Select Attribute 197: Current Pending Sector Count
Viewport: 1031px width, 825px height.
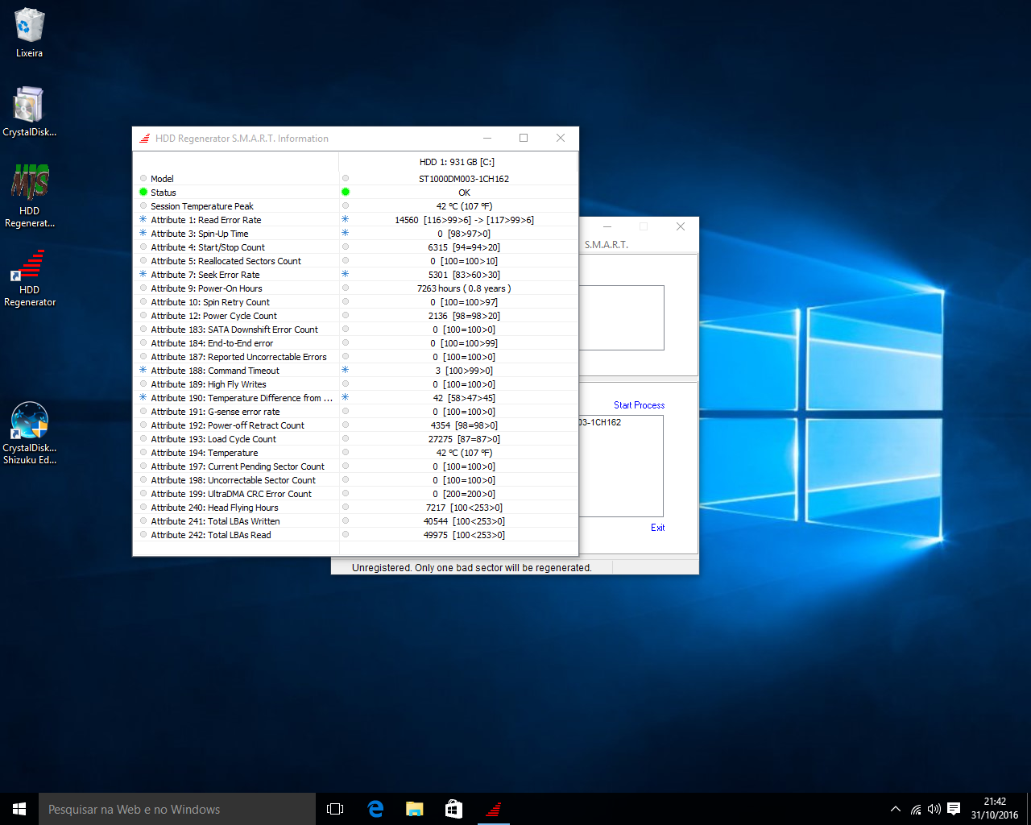coord(238,466)
